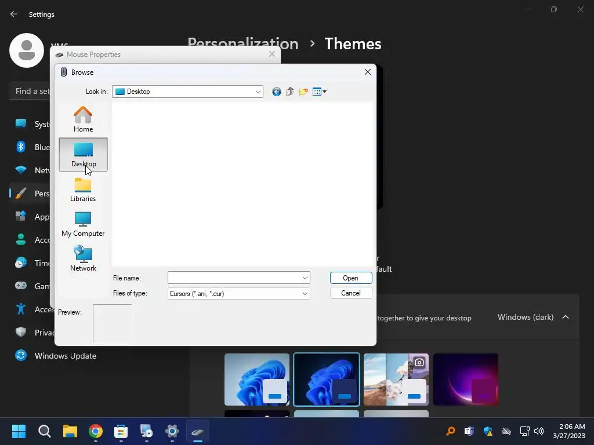Open Windows Update in Settings sidebar
The width and height of the screenshot is (594, 445).
[x=65, y=356]
